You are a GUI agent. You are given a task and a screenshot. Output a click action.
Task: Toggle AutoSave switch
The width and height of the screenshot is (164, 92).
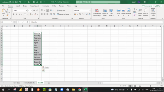tap(12, 2)
